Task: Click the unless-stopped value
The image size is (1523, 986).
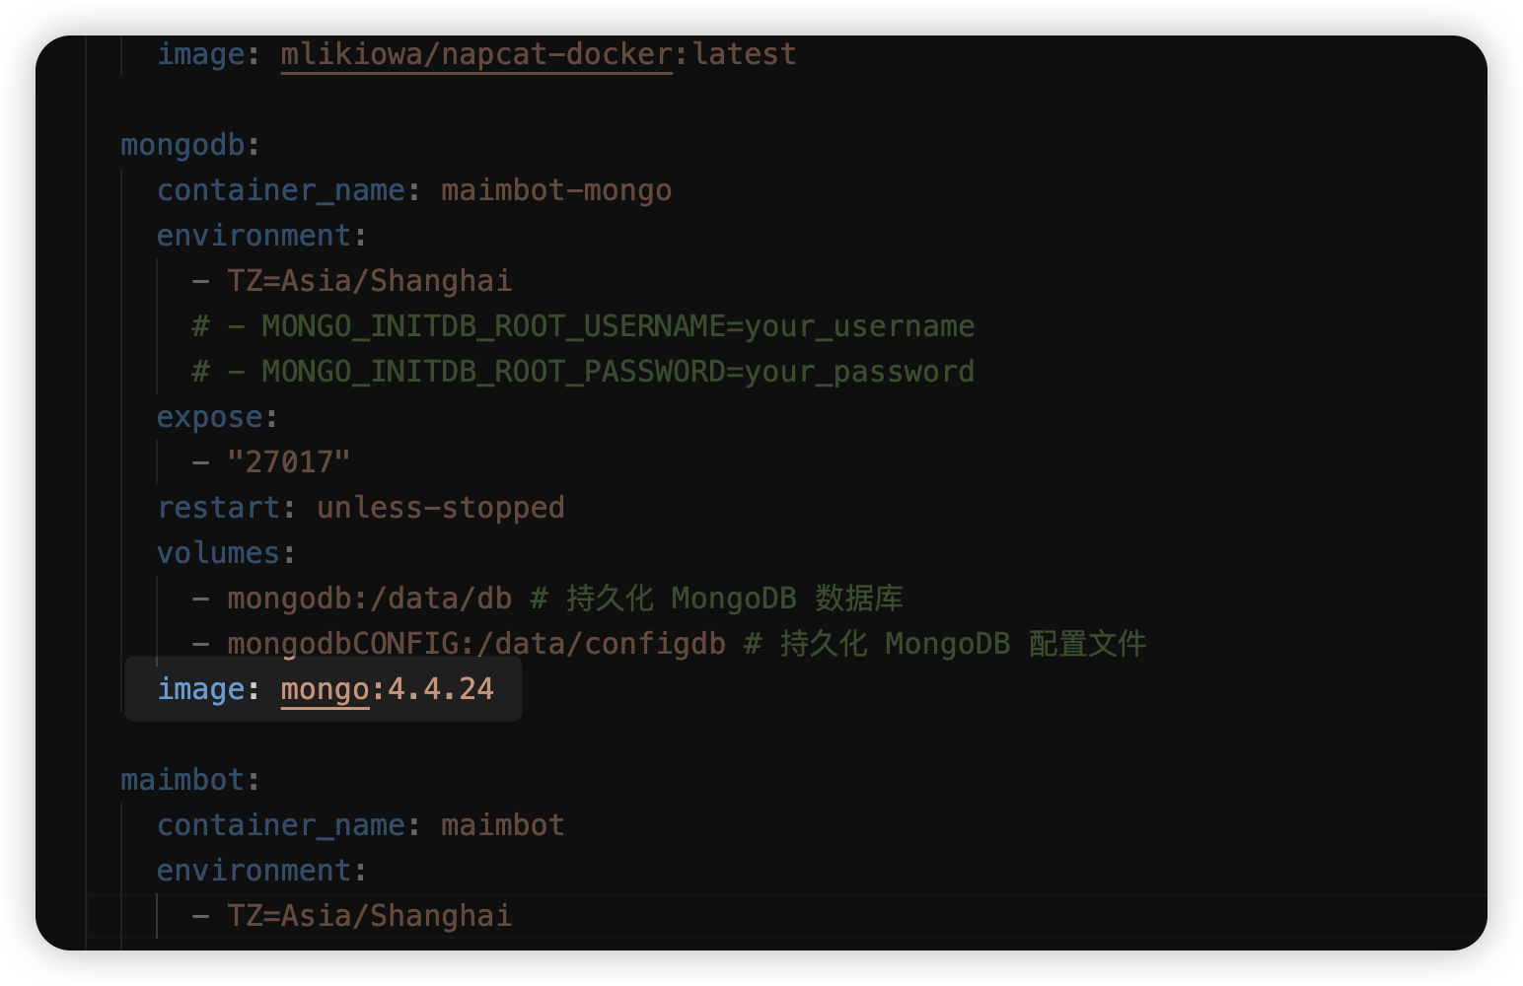Action: [441, 508]
